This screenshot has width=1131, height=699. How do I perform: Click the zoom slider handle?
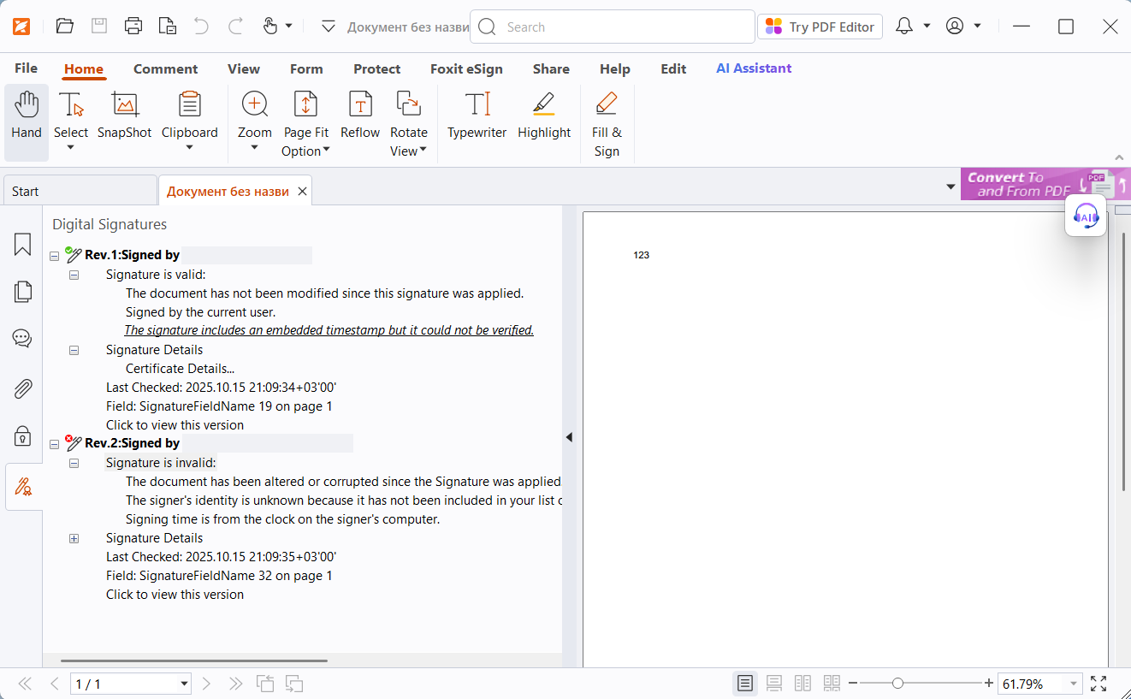pos(897,683)
